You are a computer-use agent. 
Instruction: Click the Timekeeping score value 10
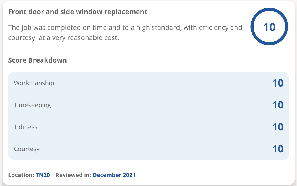coord(278,105)
